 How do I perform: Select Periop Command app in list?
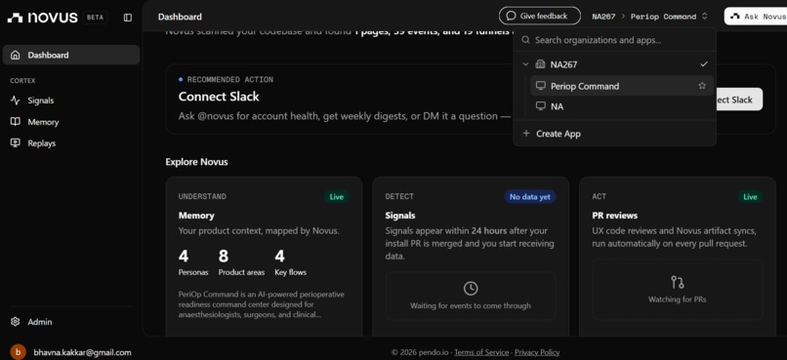[622, 86]
